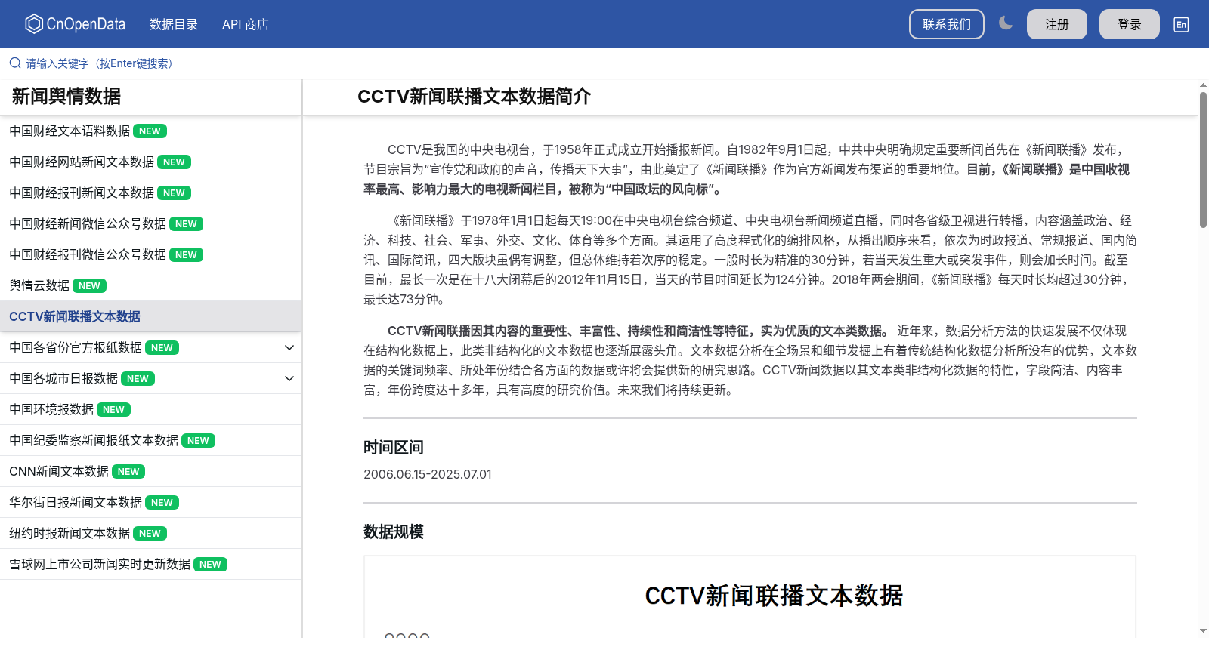Click the search magnifier icon
1209x650 pixels.
[15, 63]
